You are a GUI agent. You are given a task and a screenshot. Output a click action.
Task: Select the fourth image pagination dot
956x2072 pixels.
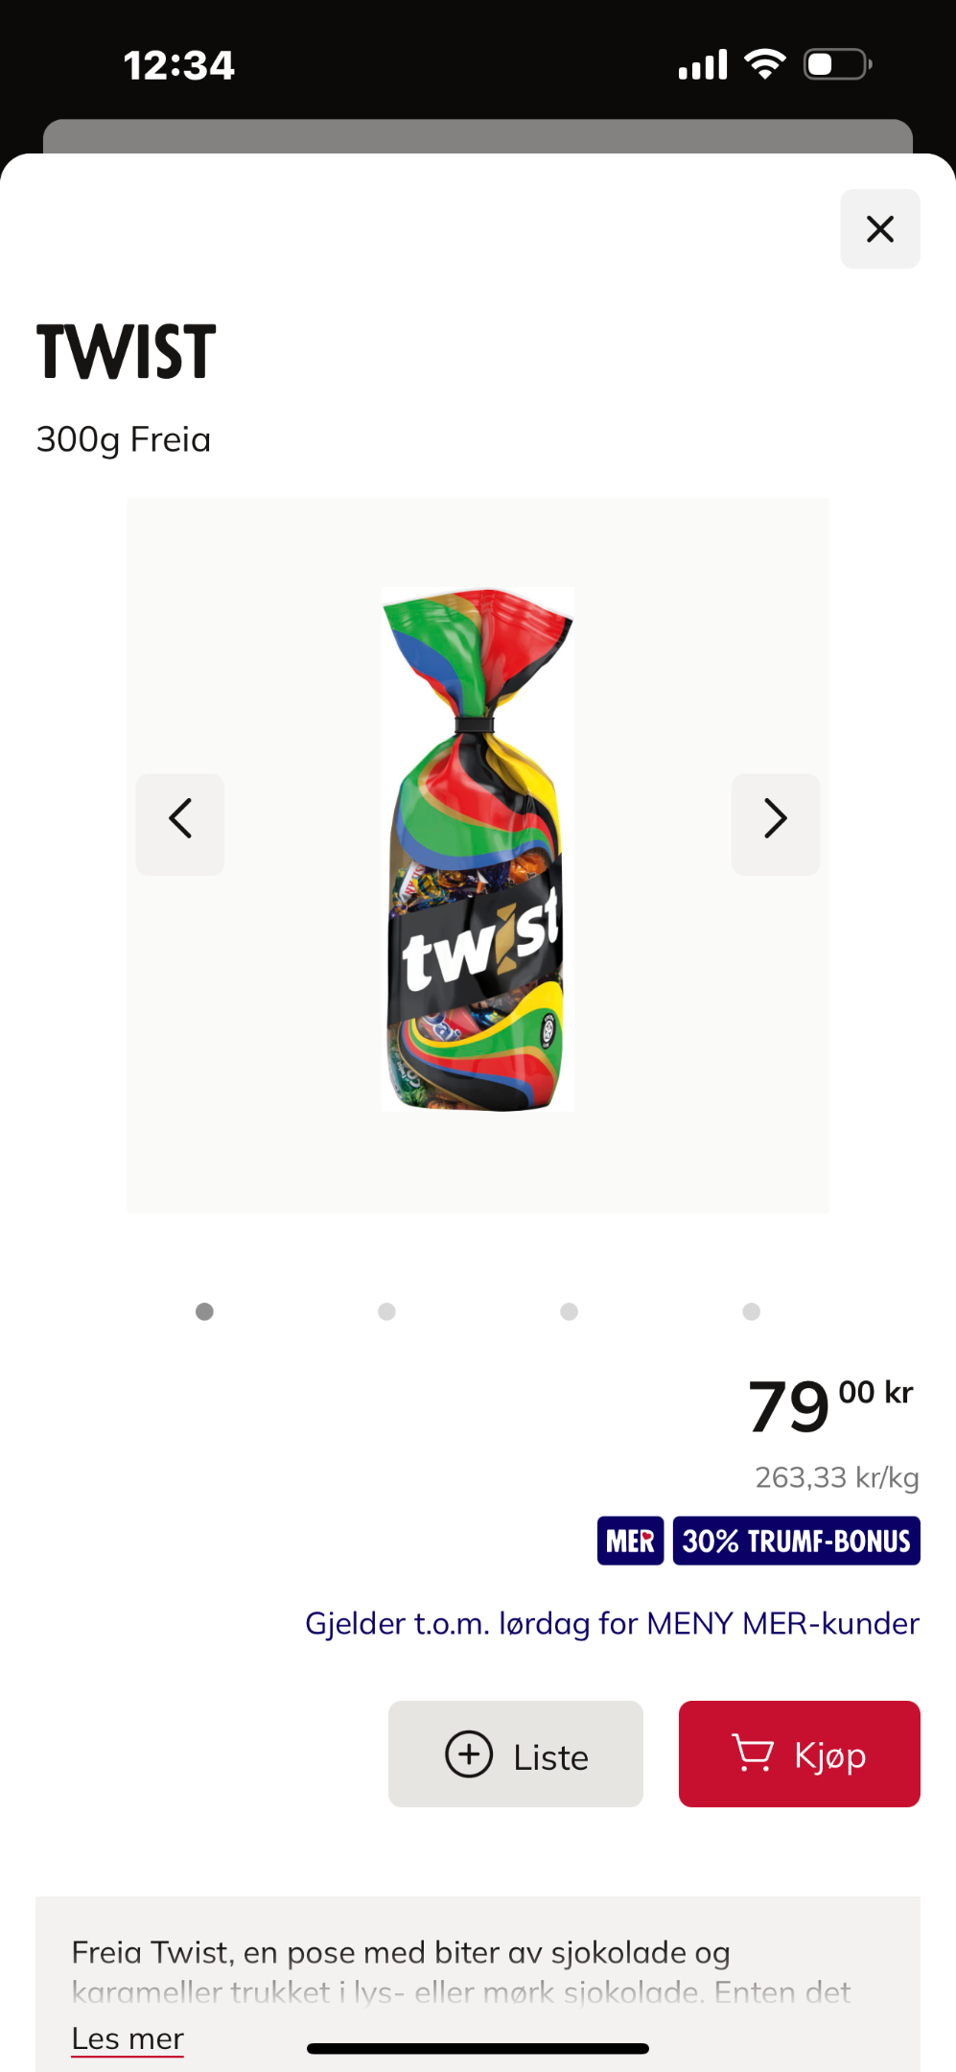click(751, 1311)
